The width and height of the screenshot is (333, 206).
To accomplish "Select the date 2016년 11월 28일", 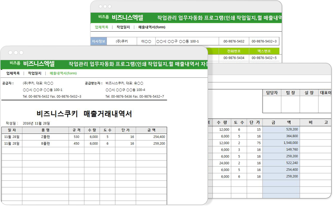I will pos(36,124).
